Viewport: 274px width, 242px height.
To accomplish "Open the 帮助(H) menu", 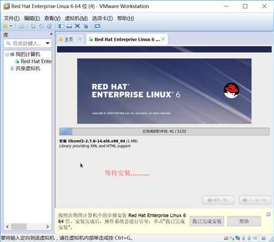I will point(126,18).
